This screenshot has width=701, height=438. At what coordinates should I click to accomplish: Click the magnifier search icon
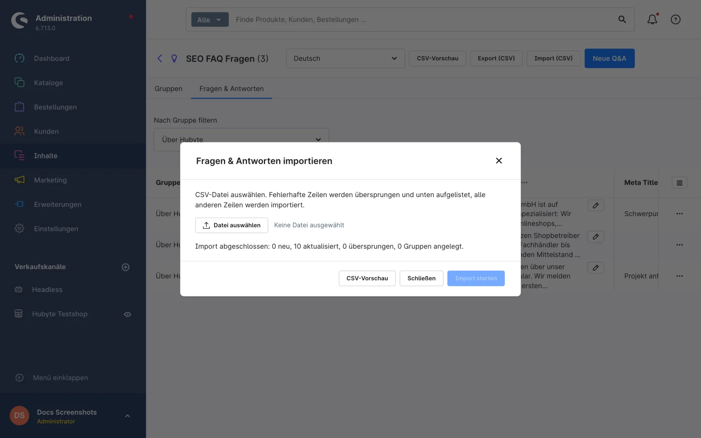(x=622, y=19)
